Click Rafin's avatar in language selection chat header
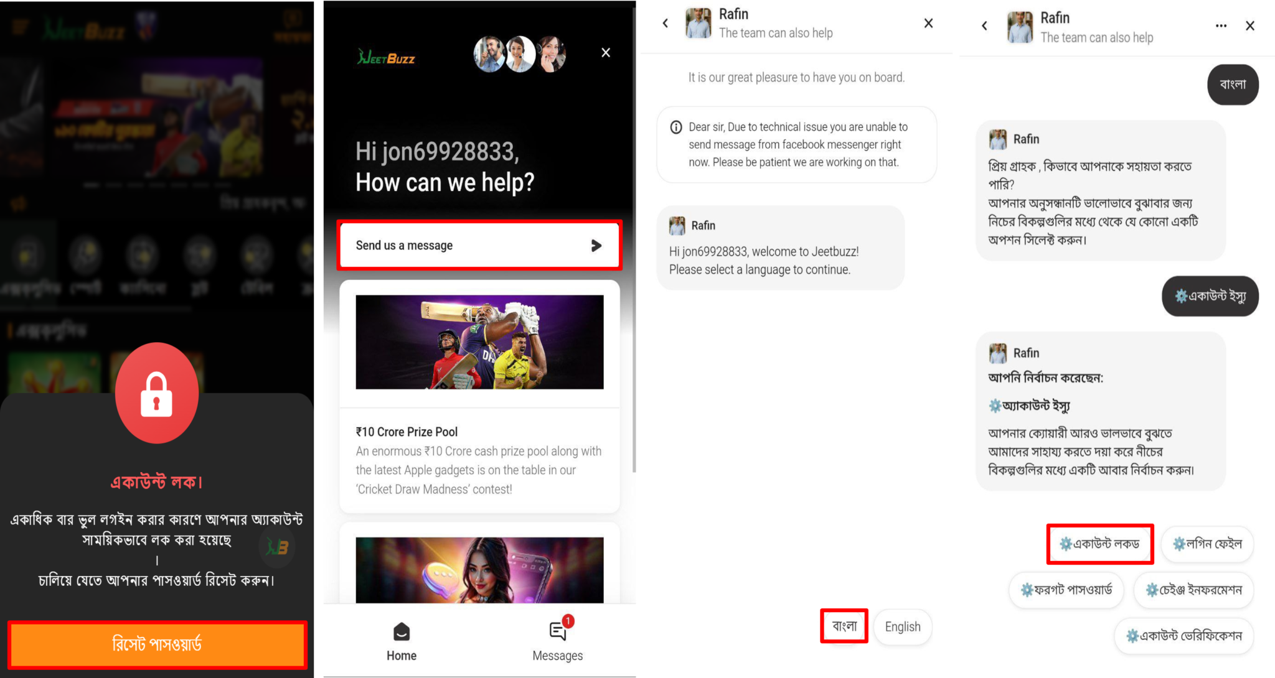This screenshot has width=1275, height=678. pyautogui.click(x=699, y=23)
